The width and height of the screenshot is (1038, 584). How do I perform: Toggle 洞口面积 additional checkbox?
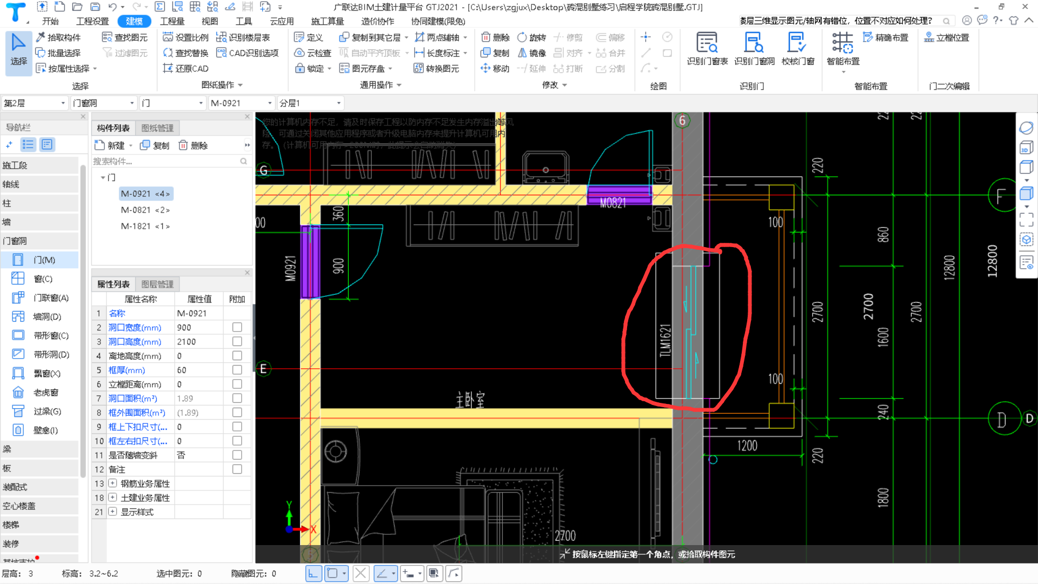coord(237,399)
